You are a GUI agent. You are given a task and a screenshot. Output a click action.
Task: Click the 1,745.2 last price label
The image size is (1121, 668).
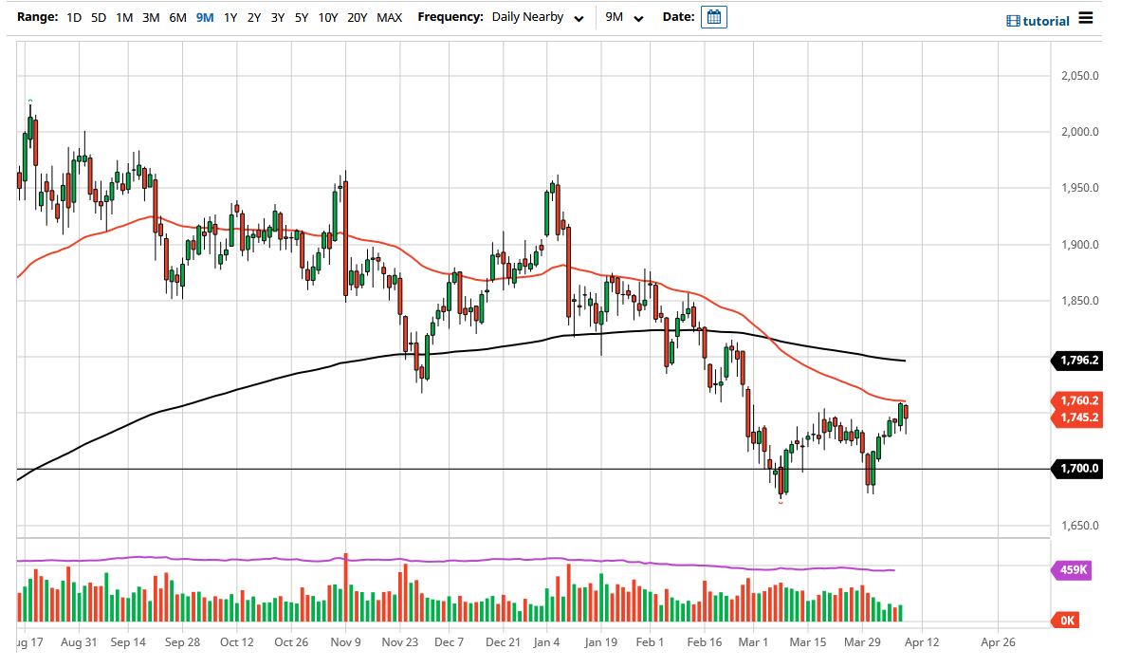point(1076,417)
